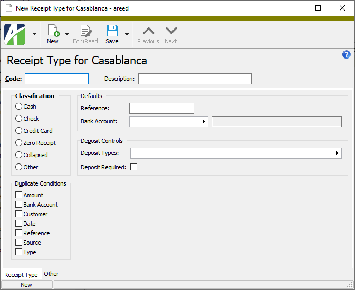
Task: Open the blue help question mark
Action: tap(347, 54)
